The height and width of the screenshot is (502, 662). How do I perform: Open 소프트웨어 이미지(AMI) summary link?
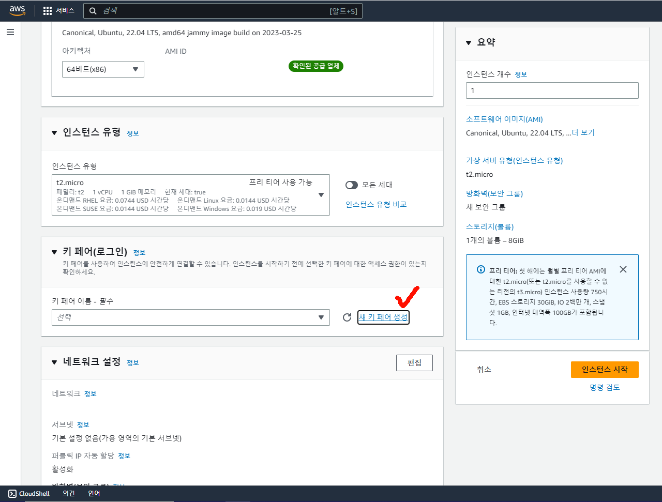tap(504, 119)
